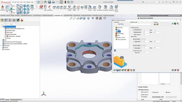Click Save and Calculate icon in dialog

[117, 70]
